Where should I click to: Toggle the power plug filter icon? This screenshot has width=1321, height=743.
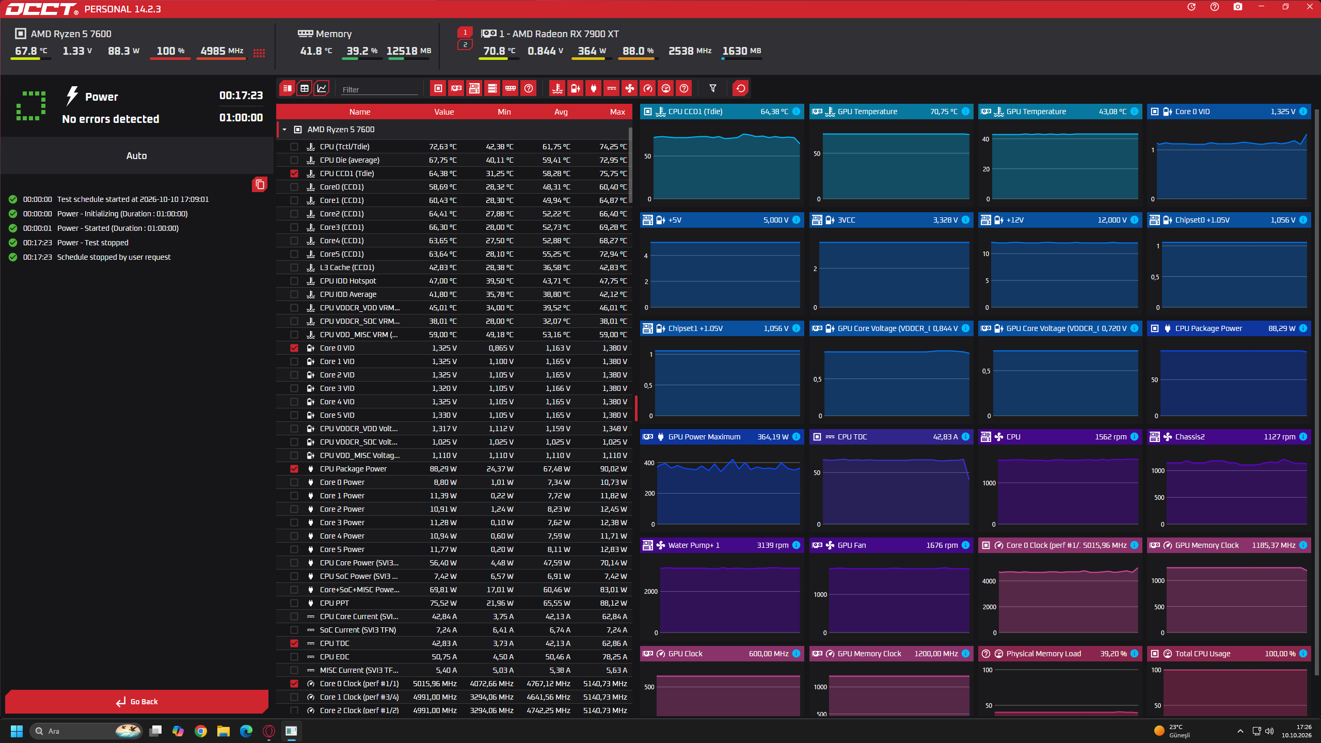pyautogui.click(x=594, y=88)
